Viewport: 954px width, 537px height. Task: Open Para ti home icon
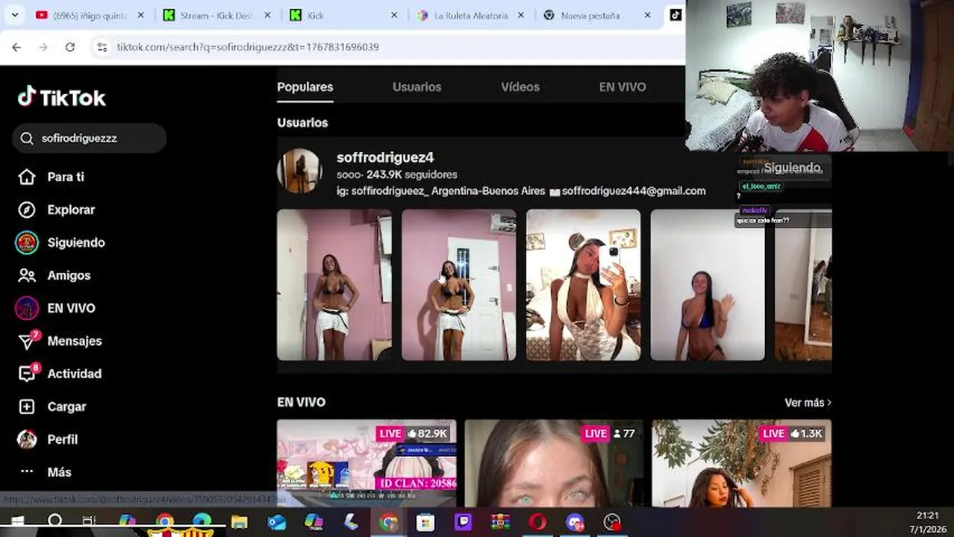[x=27, y=177]
